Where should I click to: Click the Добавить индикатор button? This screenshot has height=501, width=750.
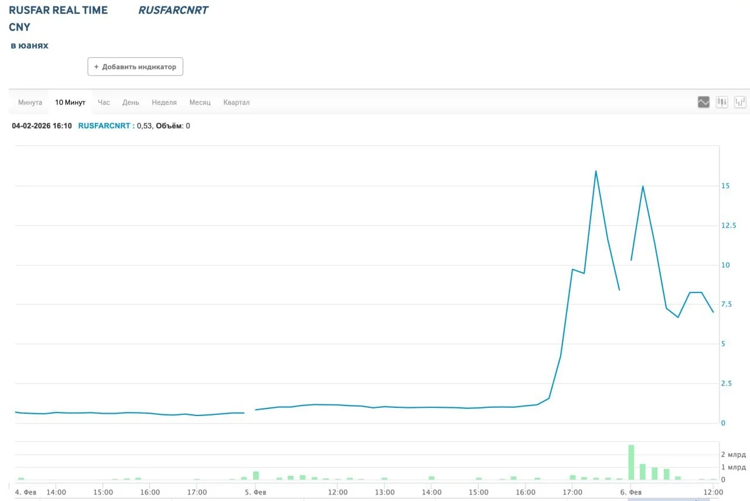tap(135, 67)
